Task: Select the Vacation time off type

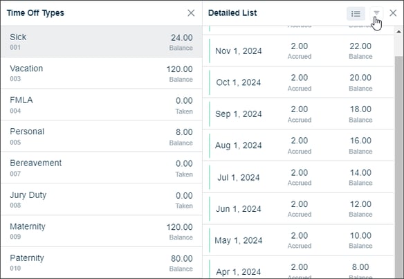Action: (102, 73)
